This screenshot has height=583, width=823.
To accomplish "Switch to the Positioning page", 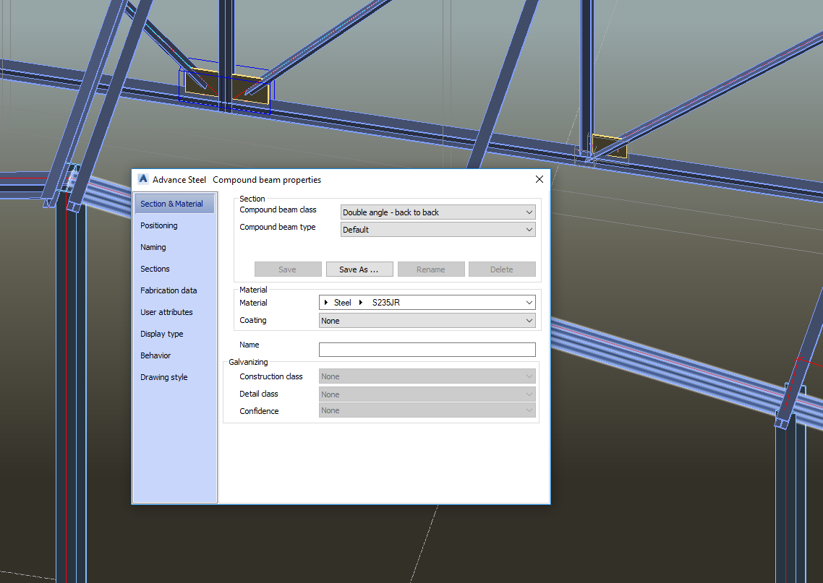I will pyautogui.click(x=159, y=225).
